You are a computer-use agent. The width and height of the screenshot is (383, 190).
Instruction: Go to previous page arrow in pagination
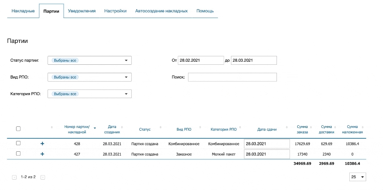pyautogui.click(x=15, y=177)
